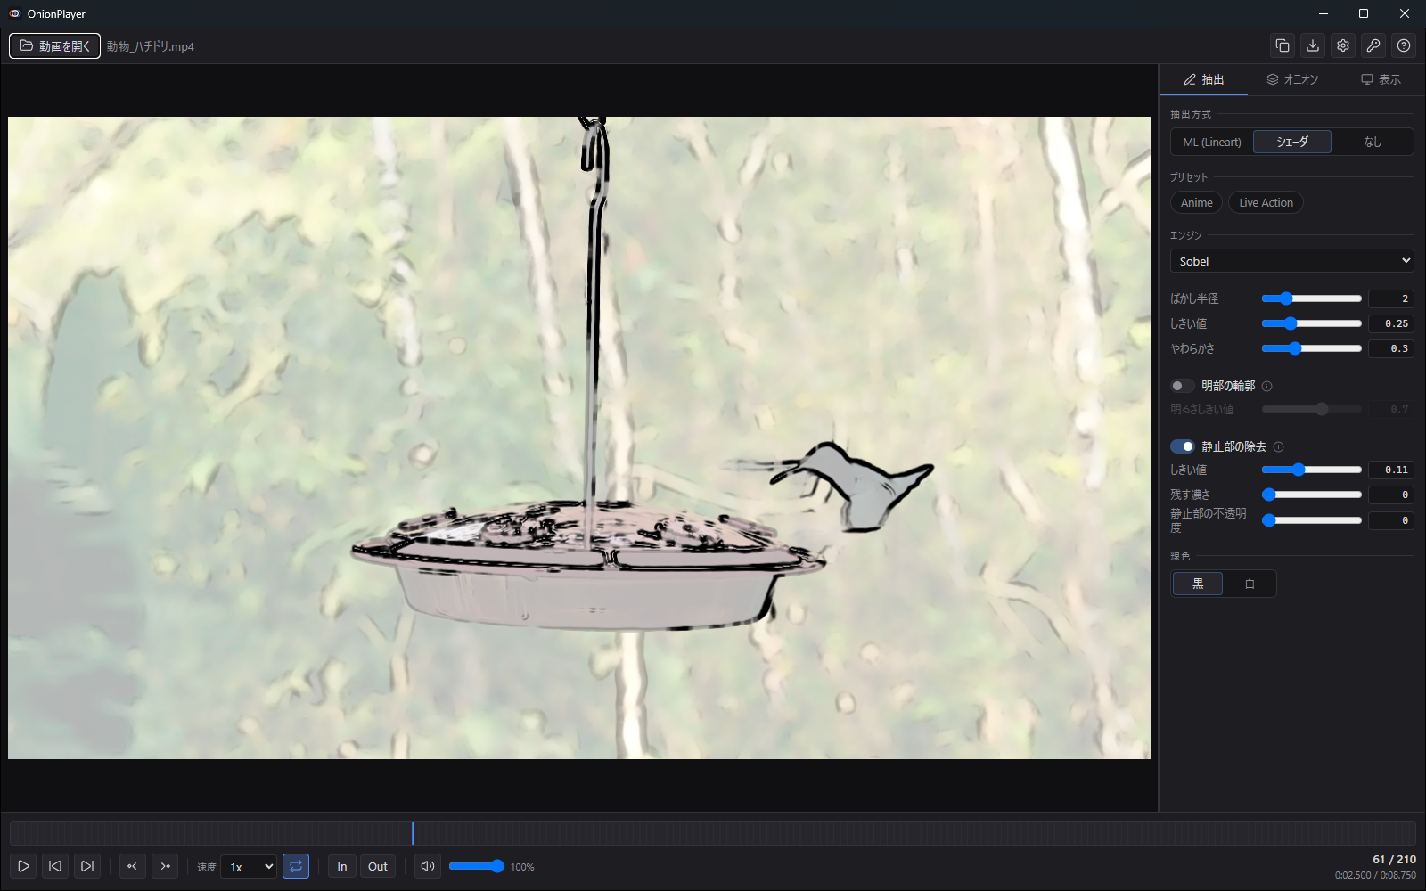Switch to the オニオン tab
This screenshot has height=891, width=1426.
[x=1292, y=79]
